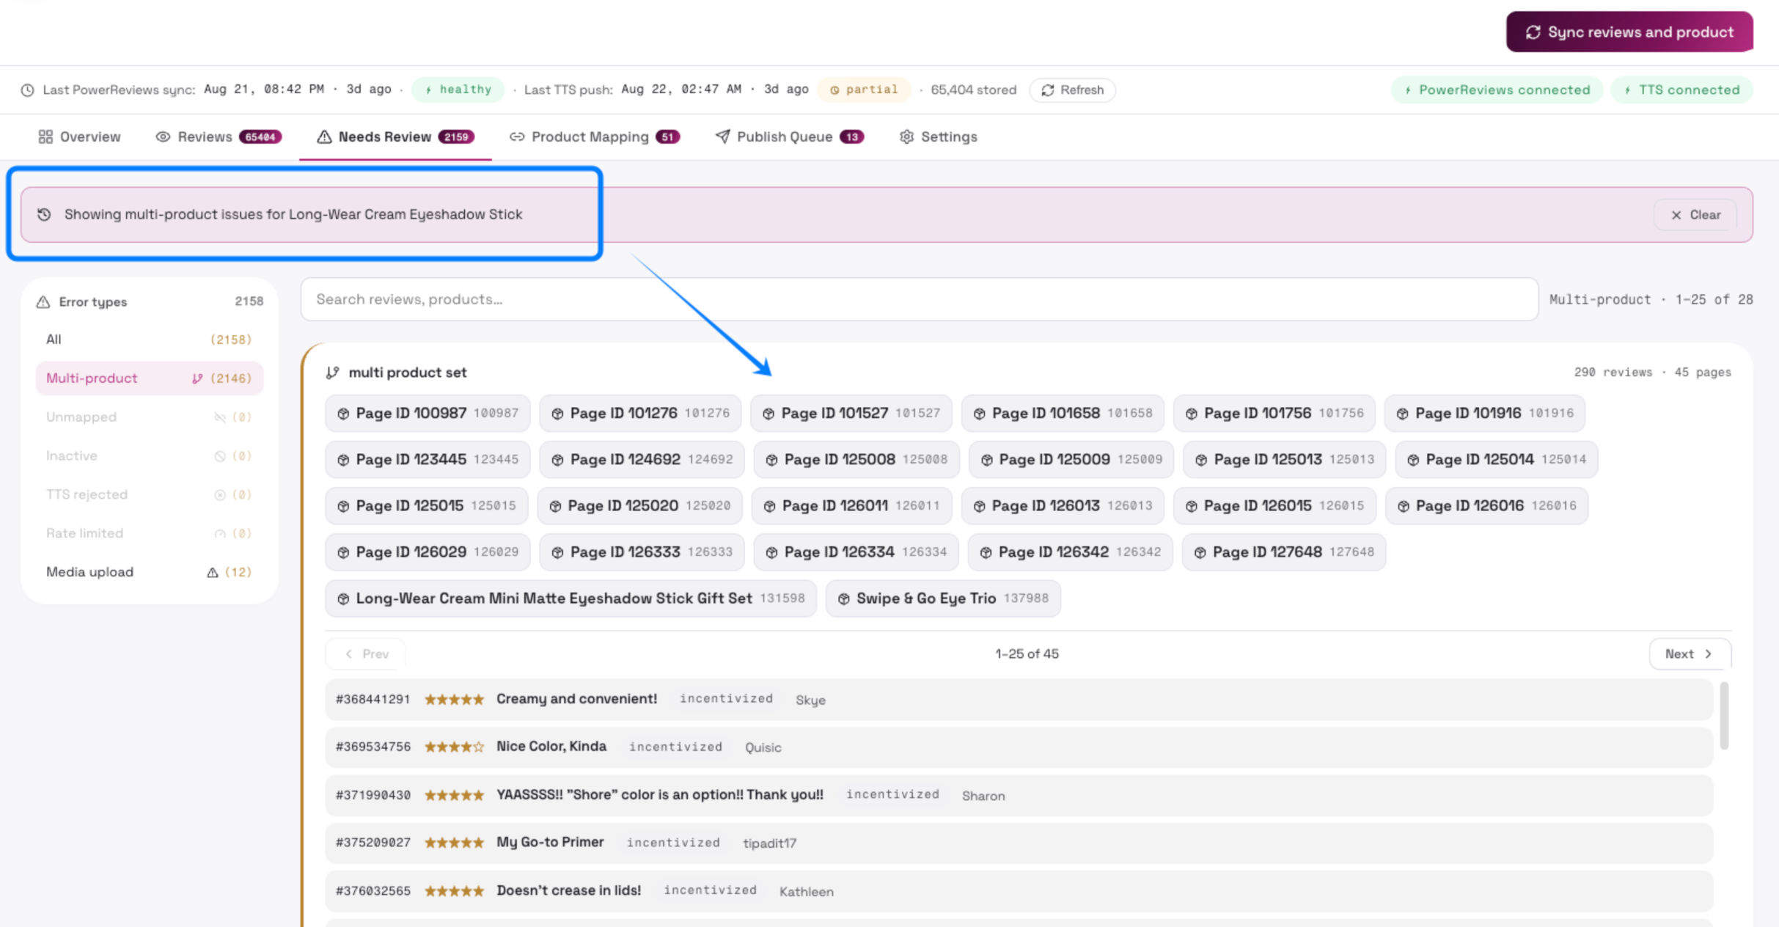Click the Refresh button
1779x927 pixels.
(x=1072, y=89)
